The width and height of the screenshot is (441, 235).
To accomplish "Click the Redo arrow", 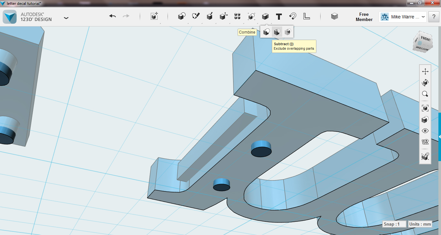I will pyautogui.click(x=126, y=16).
